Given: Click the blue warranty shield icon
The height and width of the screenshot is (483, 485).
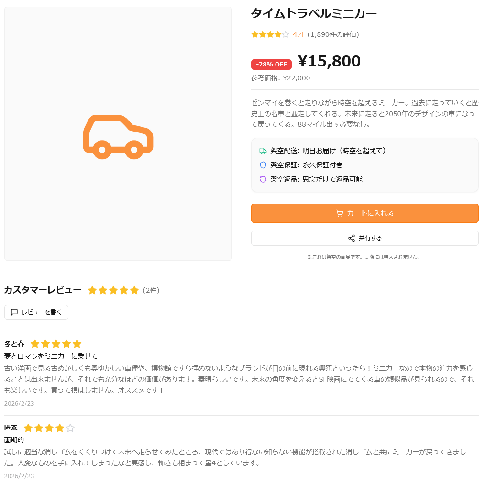Looking at the screenshot, I should coord(263,165).
